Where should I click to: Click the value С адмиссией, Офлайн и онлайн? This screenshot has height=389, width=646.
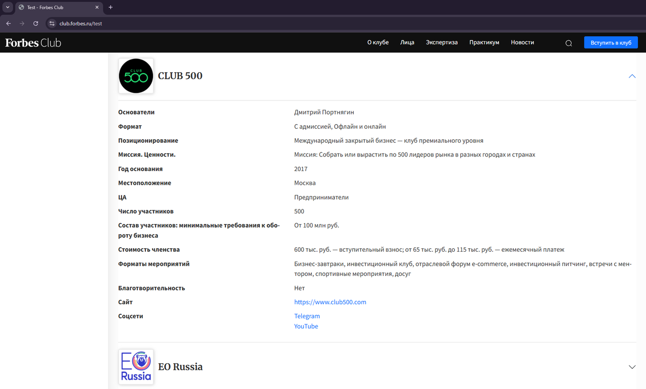coord(340,127)
